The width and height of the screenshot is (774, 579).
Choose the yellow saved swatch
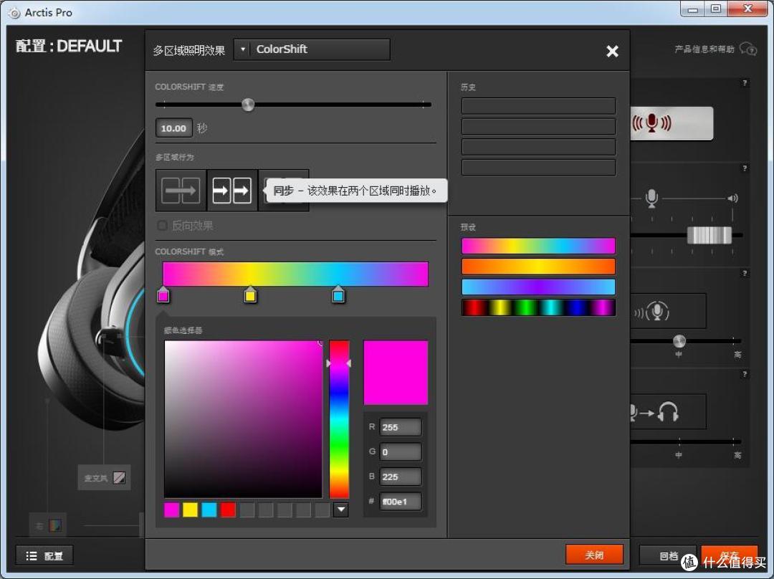click(x=190, y=510)
